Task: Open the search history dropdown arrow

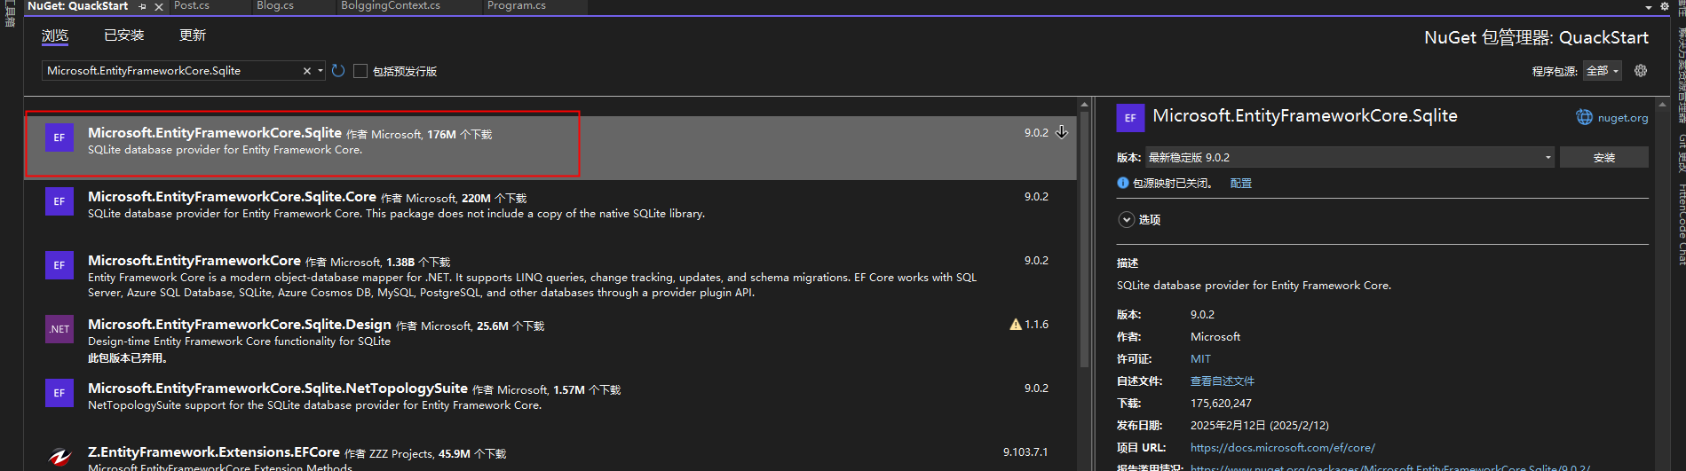Action: click(x=321, y=71)
